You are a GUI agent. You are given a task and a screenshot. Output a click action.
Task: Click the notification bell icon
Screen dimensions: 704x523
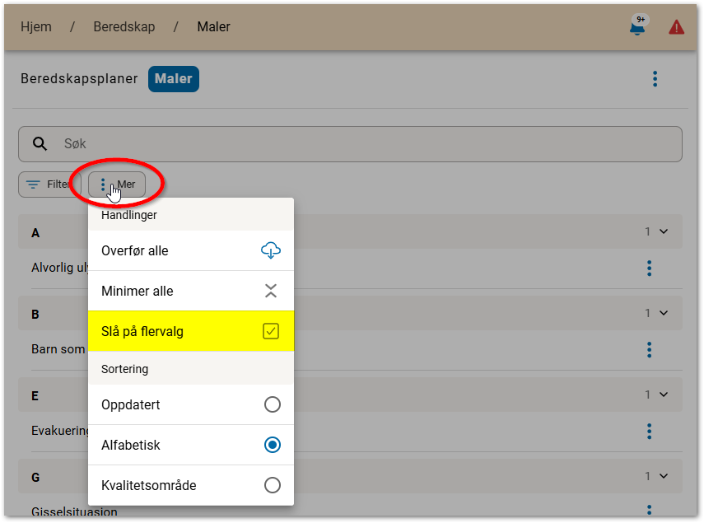(x=636, y=27)
